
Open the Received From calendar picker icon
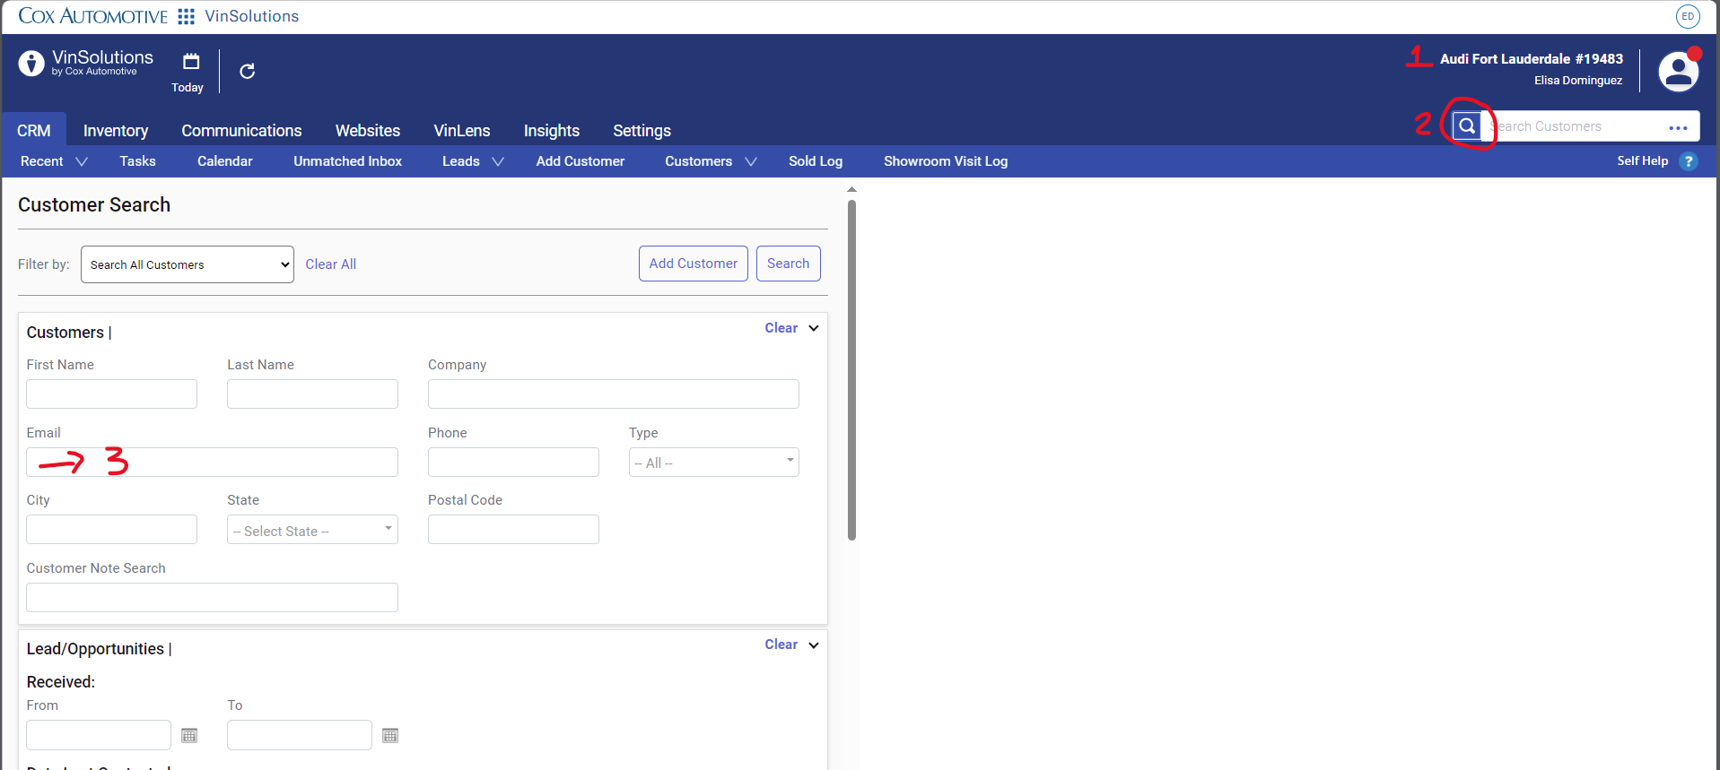click(x=189, y=735)
